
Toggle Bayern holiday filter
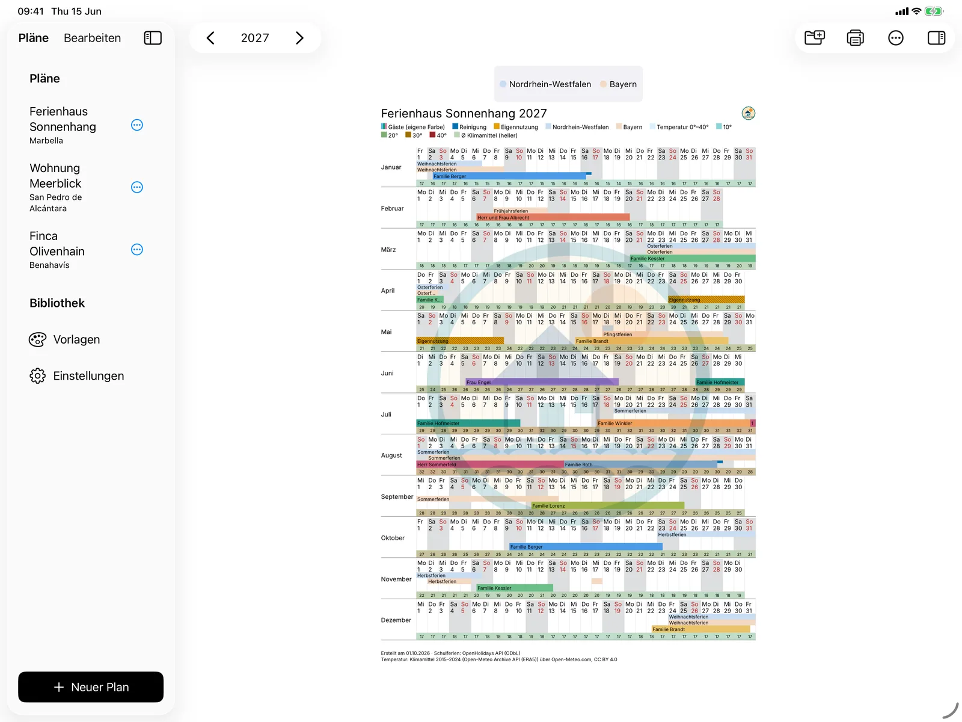(618, 84)
